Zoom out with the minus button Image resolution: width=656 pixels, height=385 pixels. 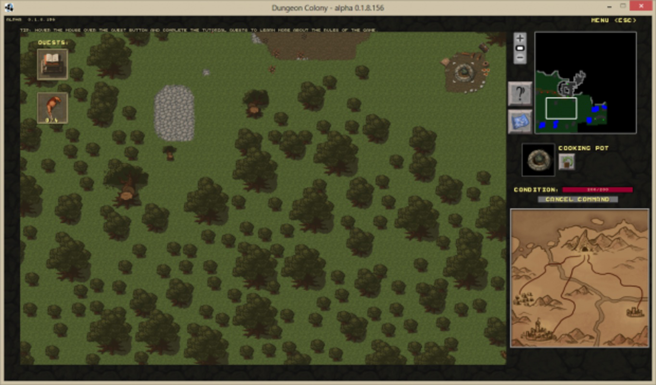[520, 58]
